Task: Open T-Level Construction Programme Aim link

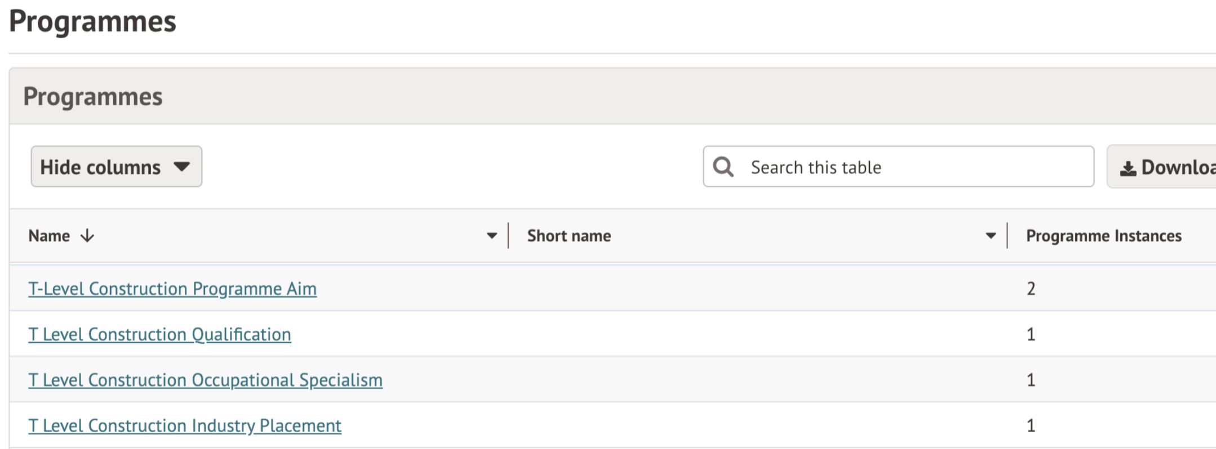Action: pos(172,289)
